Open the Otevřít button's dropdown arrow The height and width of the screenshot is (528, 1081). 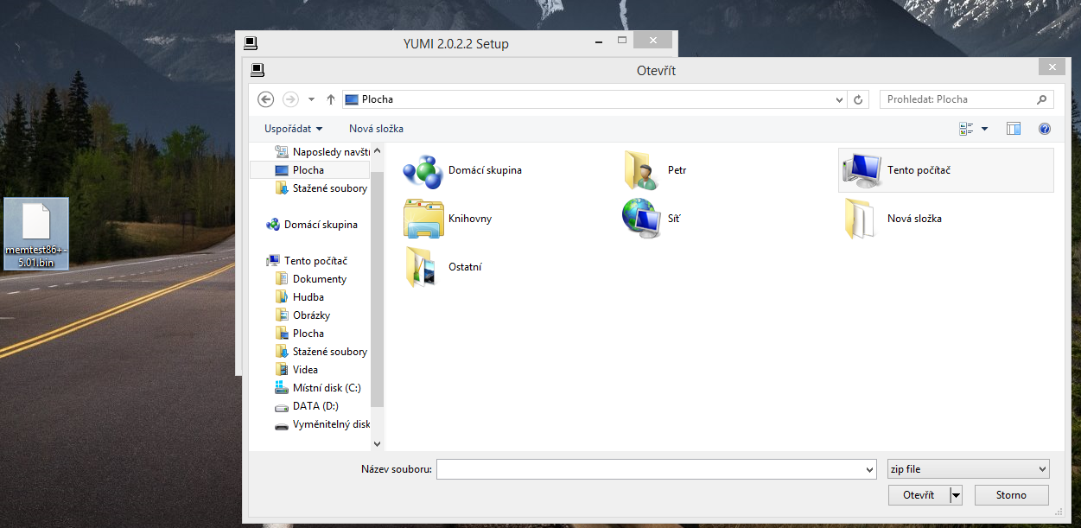tap(956, 495)
